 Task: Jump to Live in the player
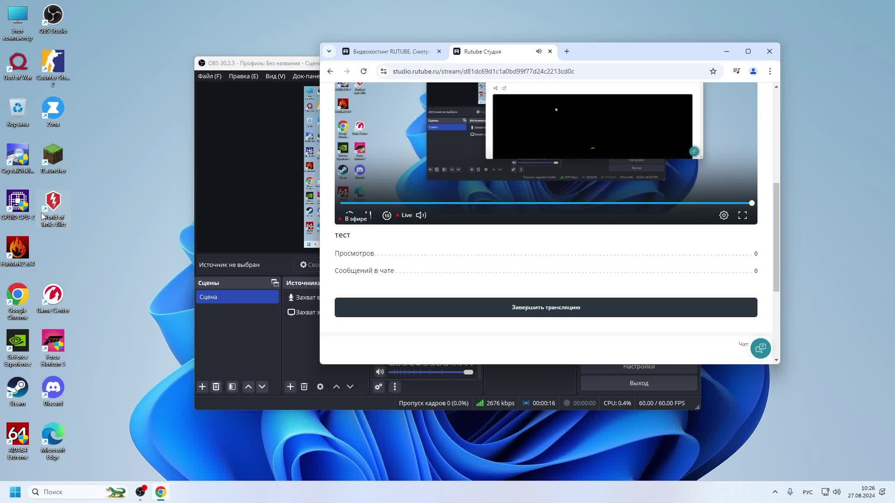click(404, 215)
